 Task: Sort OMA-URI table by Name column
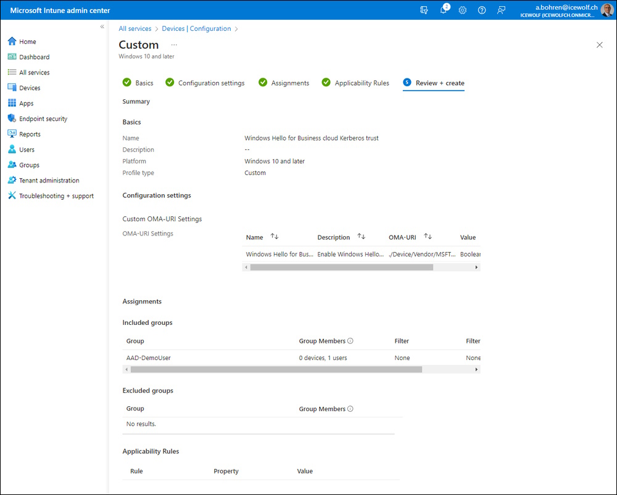click(x=275, y=237)
